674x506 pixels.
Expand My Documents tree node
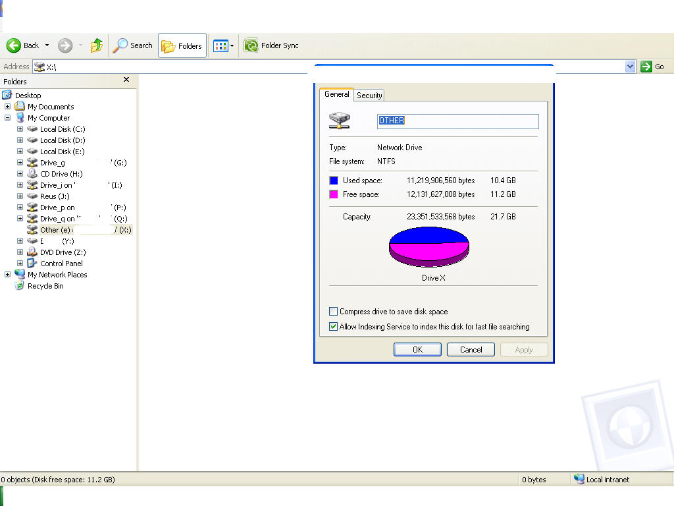7,106
